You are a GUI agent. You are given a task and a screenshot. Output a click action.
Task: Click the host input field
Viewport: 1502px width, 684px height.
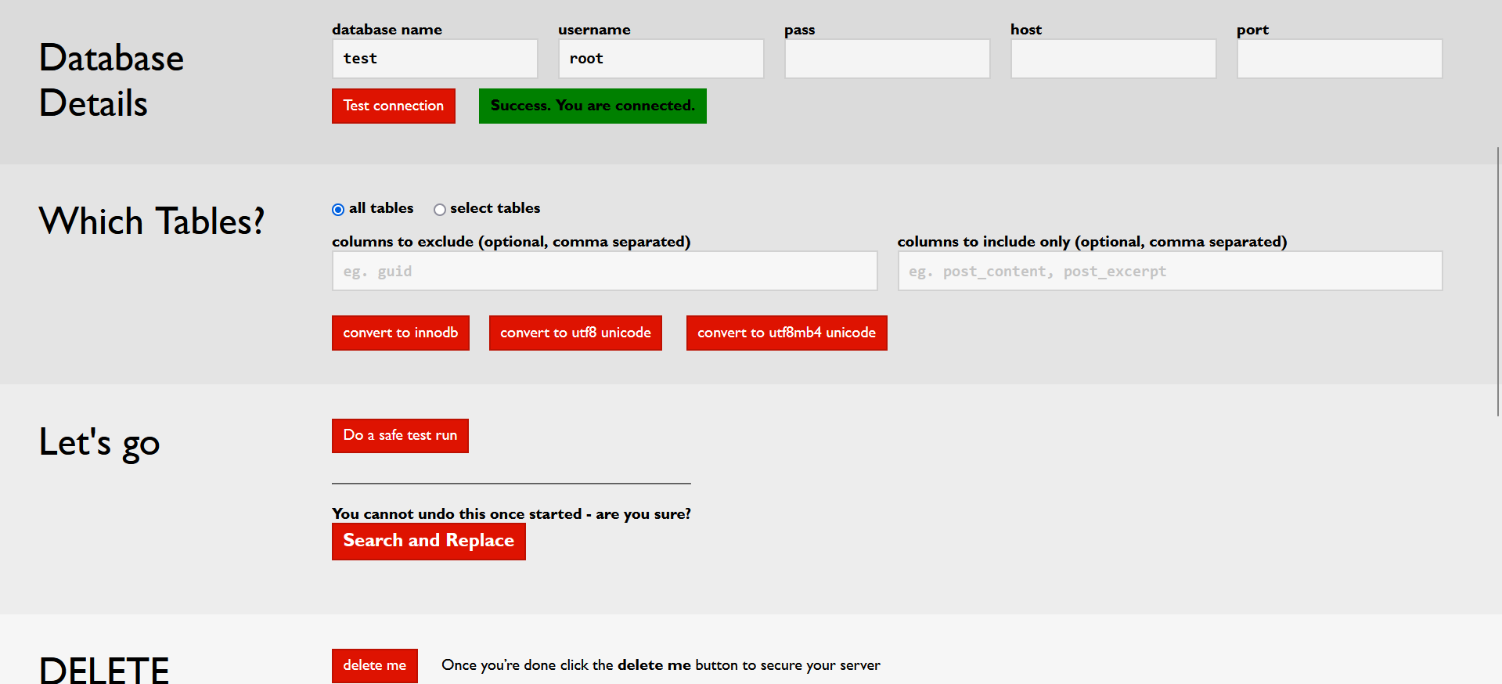click(x=1113, y=59)
